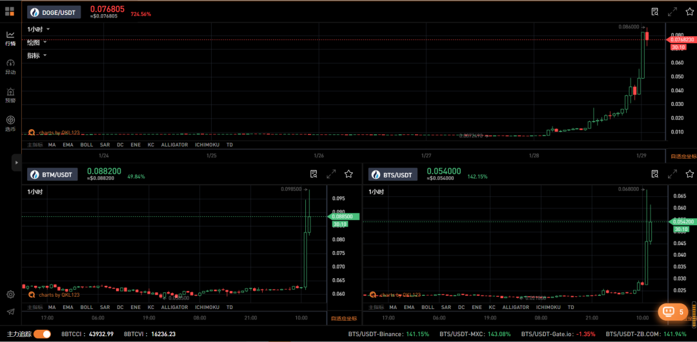The width and height of the screenshot is (697, 342).
Task: Expand the 指标 indicators dropdown
Action: click(37, 55)
